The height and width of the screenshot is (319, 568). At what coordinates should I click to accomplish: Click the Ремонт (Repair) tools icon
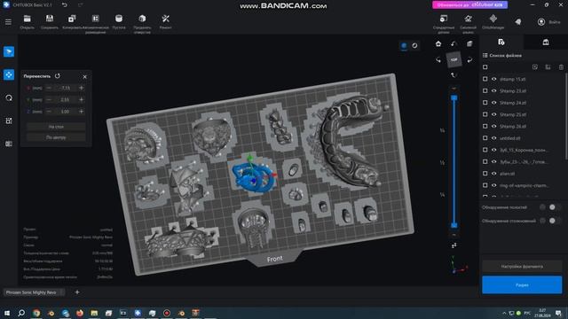coord(166,19)
